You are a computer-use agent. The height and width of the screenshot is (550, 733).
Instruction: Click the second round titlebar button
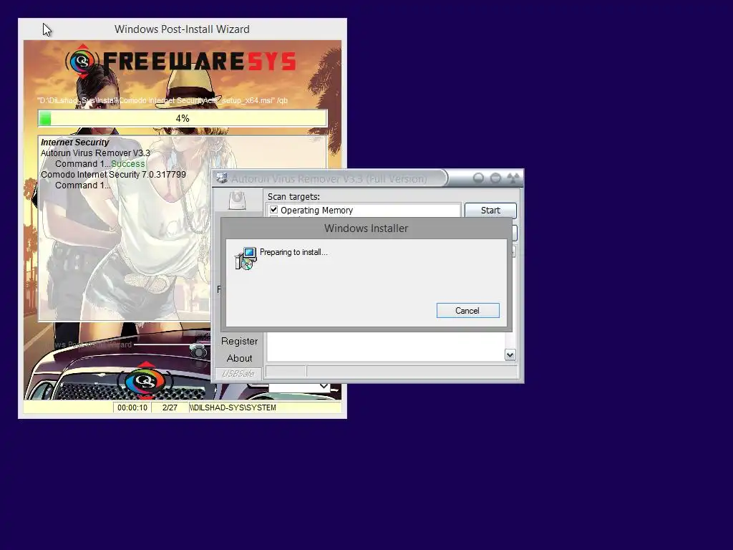pyautogui.click(x=495, y=178)
